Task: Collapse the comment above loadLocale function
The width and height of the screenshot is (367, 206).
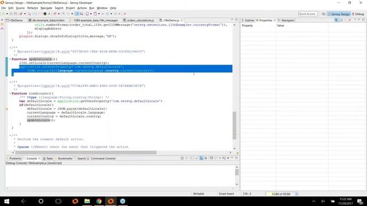Action: click(10, 82)
